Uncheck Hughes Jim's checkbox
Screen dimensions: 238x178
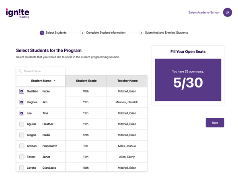(22, 102)
